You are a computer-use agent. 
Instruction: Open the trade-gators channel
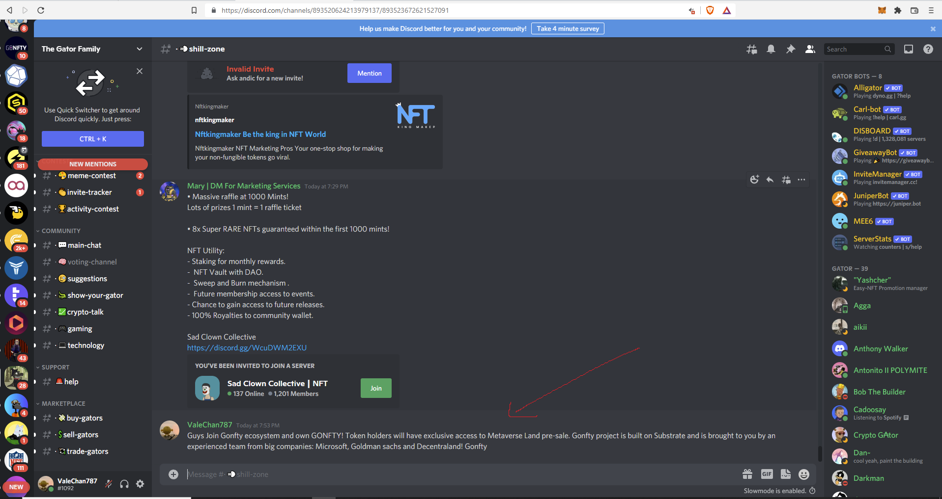coord(92,451)
